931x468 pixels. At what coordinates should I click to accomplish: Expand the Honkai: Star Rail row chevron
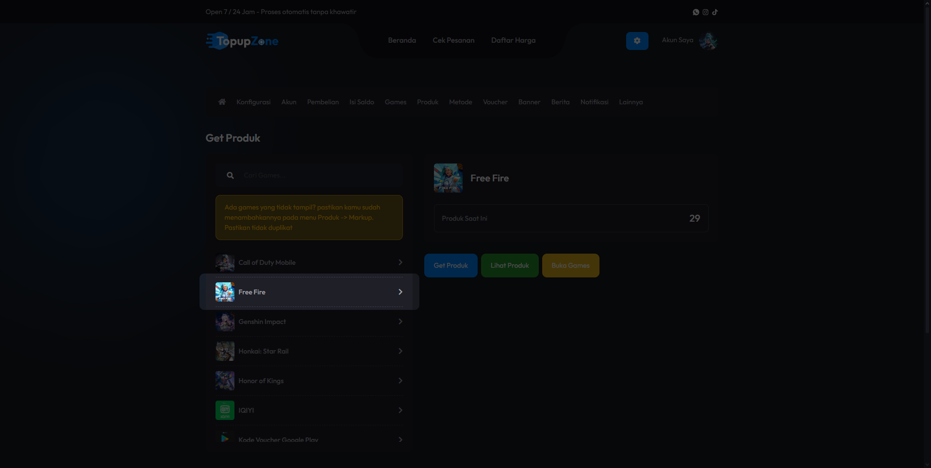coord(400,351)
